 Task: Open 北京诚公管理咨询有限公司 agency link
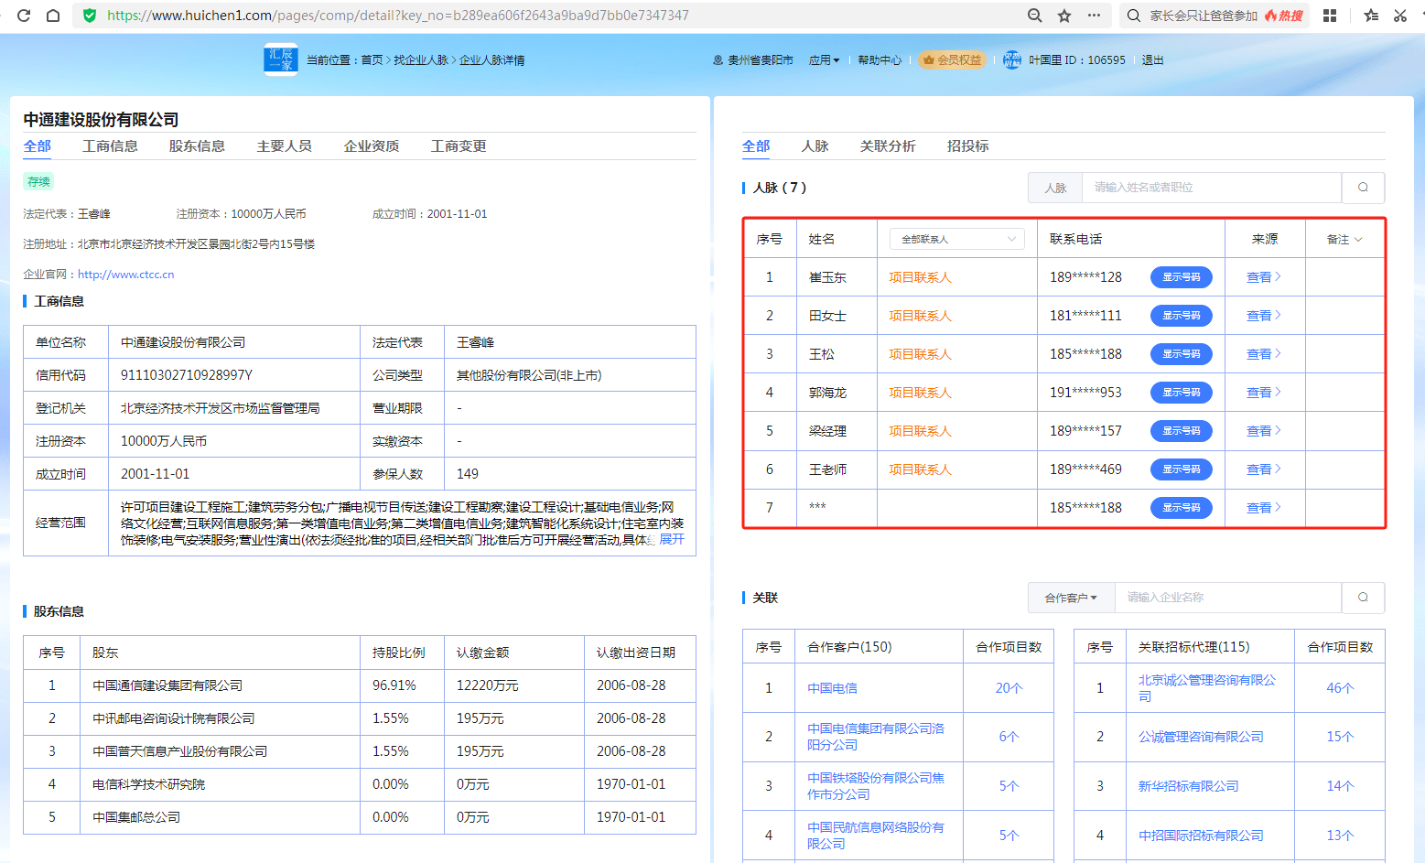point(1207,688)
